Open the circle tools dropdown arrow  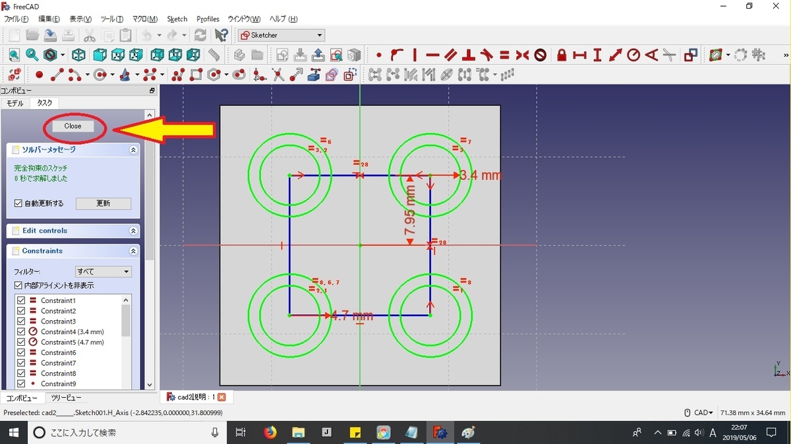112,74
